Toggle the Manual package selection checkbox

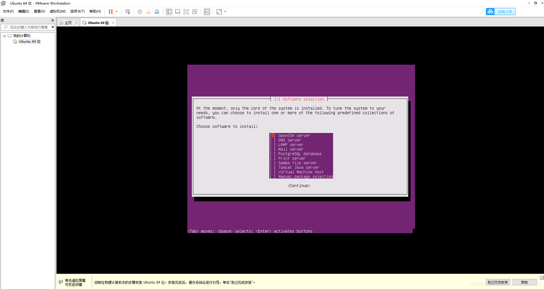[273, 177]
